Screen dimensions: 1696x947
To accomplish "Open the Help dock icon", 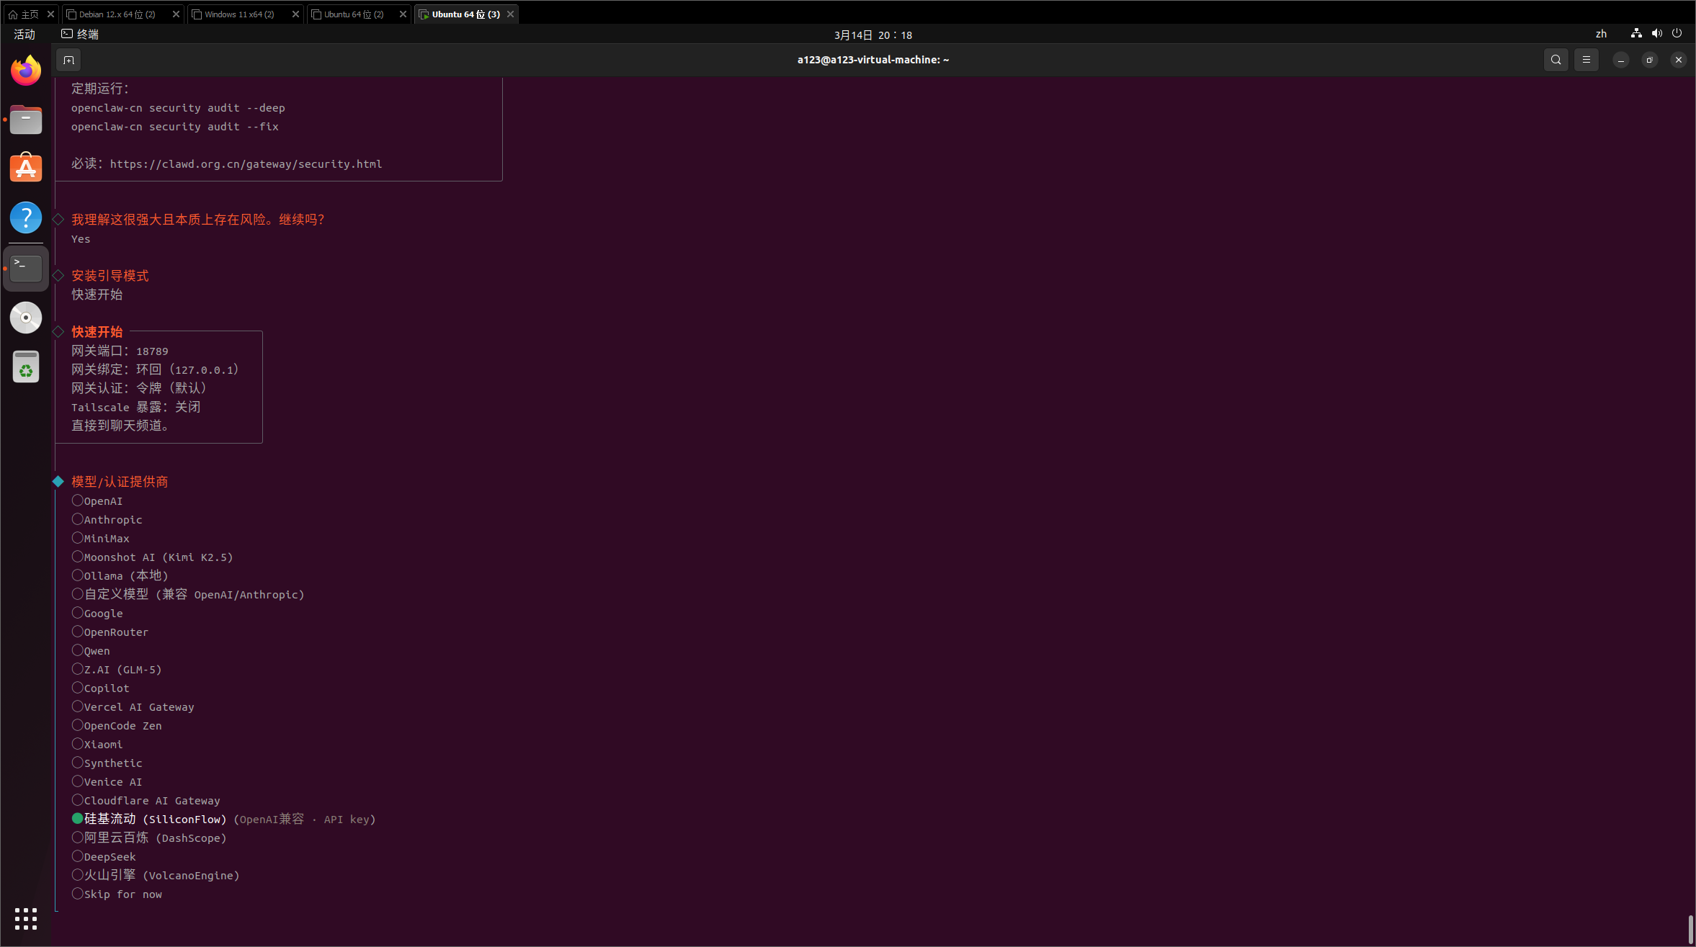I will click(x=26, y=217).
